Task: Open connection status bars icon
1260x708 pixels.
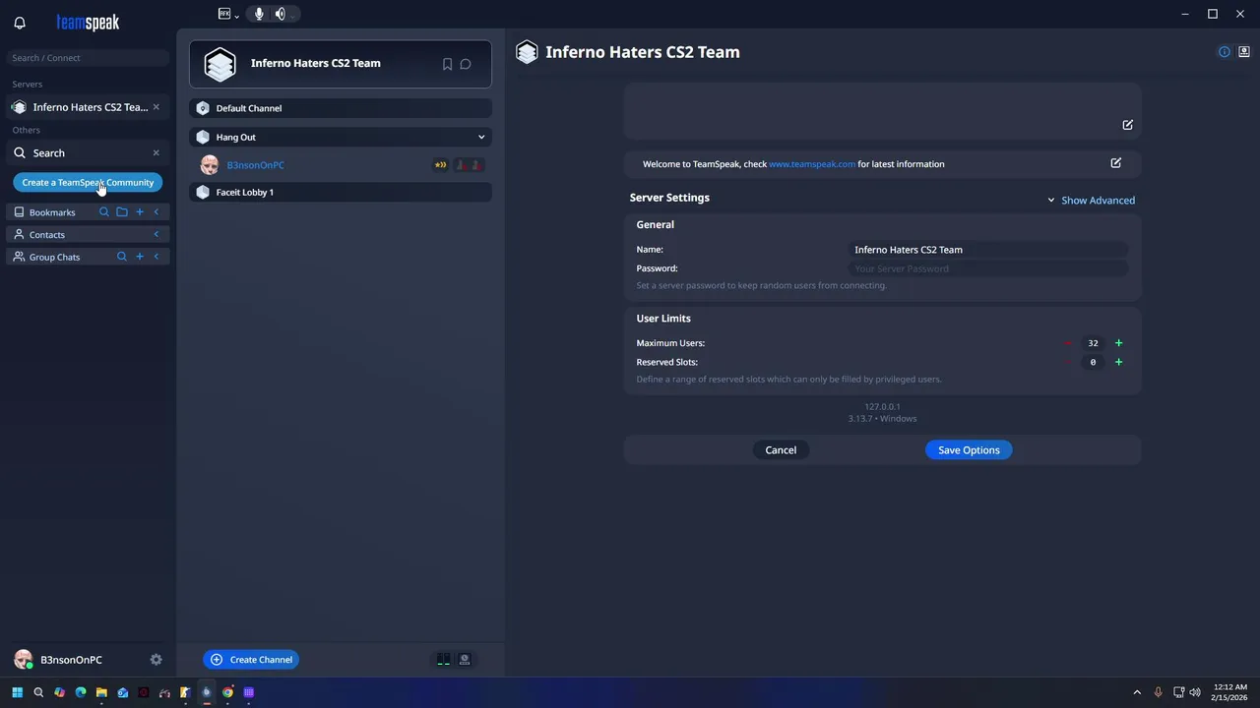Action: (444, 660)
